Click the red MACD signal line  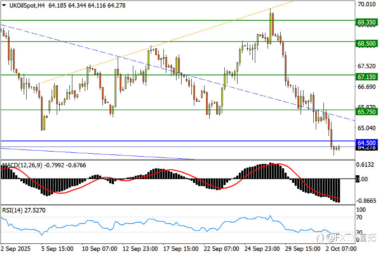point(170,170)
